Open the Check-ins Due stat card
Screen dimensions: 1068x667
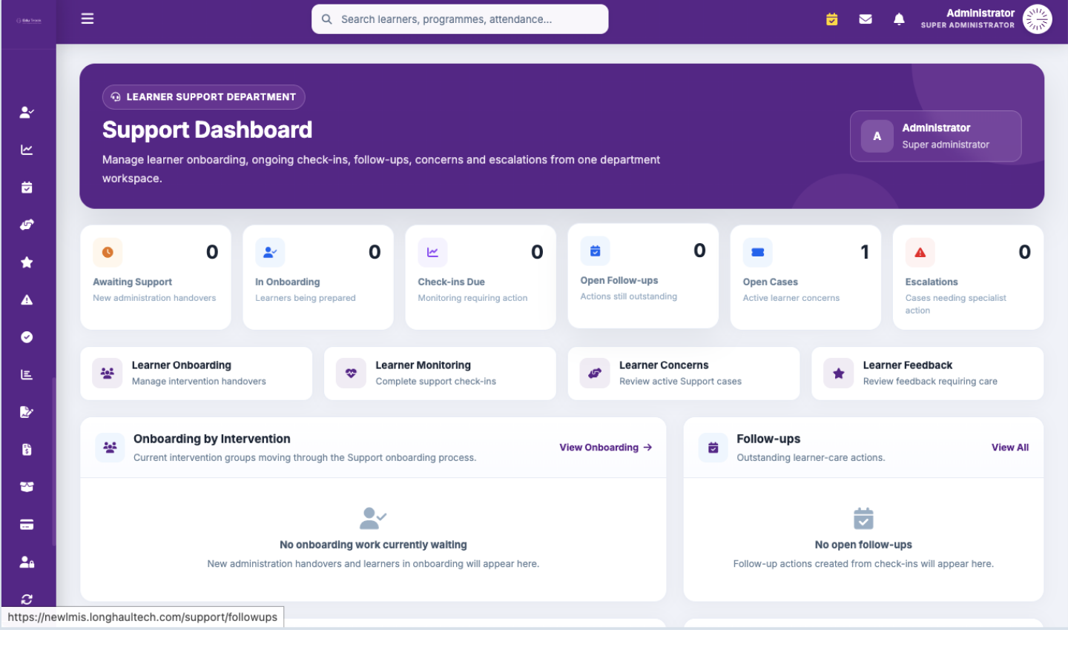coord(481,277)
